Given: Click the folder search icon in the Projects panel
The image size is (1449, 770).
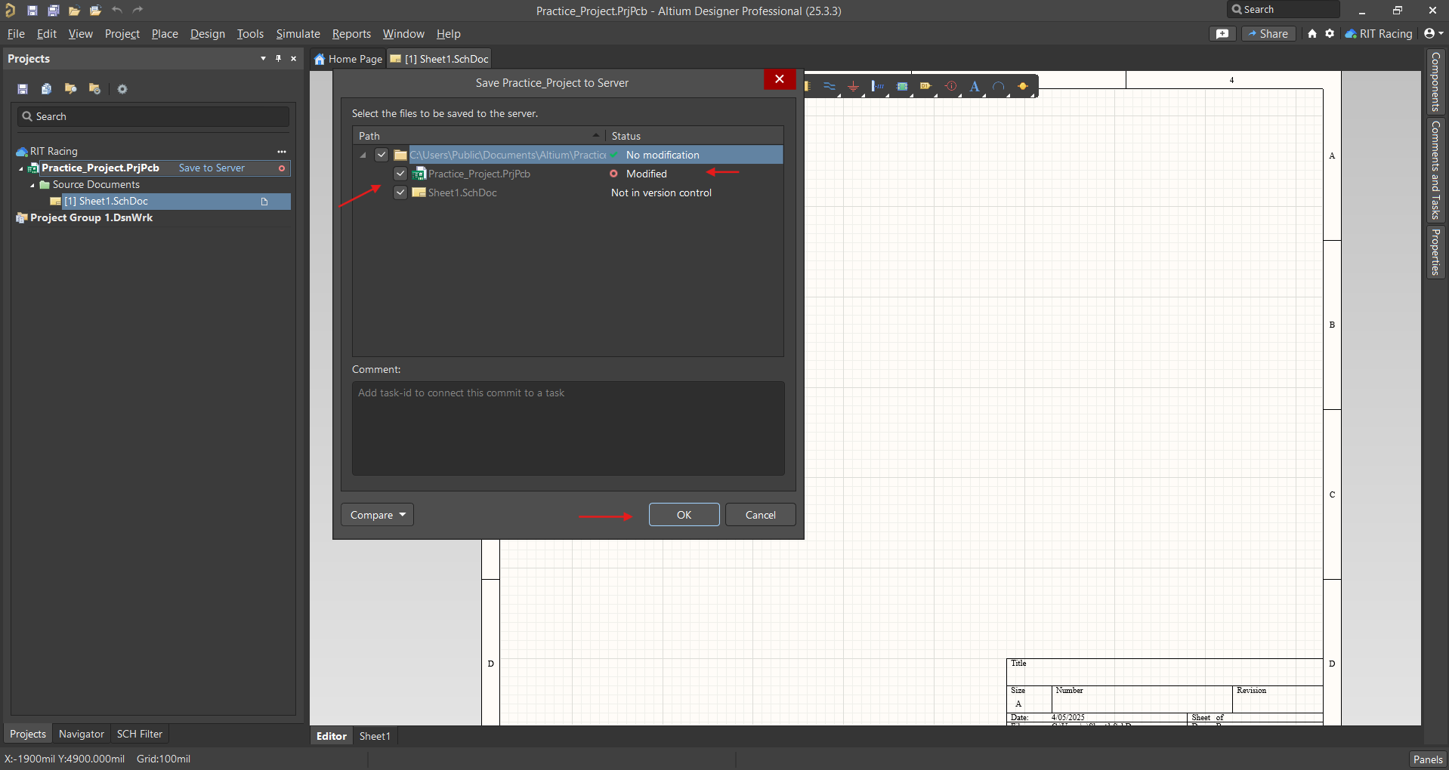Looking at the screenshot, I should 70,89.
